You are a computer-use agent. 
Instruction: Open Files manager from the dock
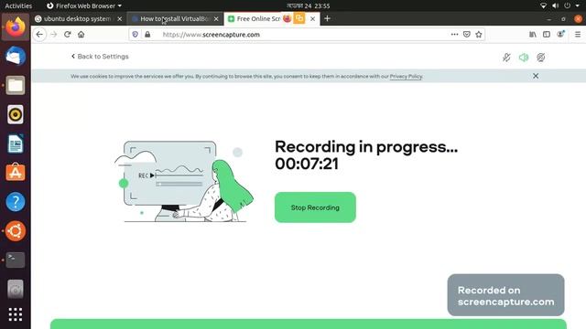(16, 85)
